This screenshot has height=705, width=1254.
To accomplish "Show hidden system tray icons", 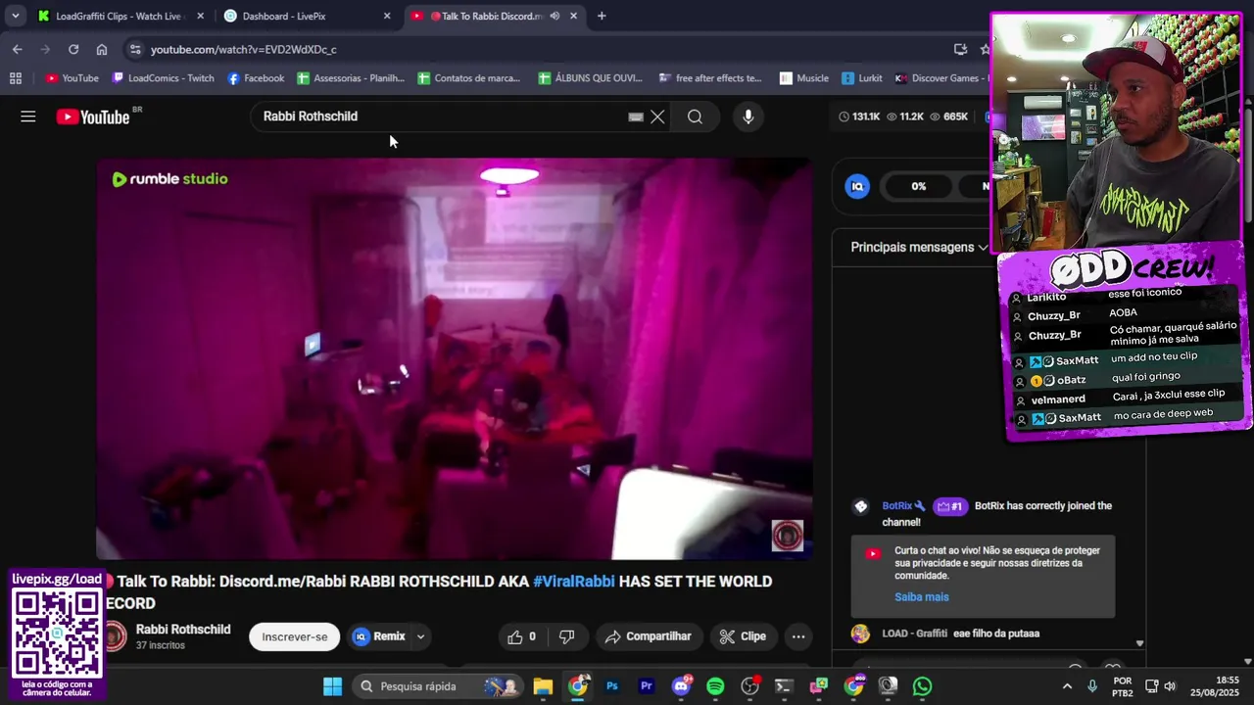I will [1067, 686].
